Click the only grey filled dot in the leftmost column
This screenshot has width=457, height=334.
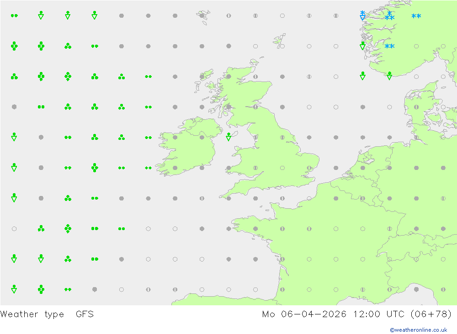(14, 107)
